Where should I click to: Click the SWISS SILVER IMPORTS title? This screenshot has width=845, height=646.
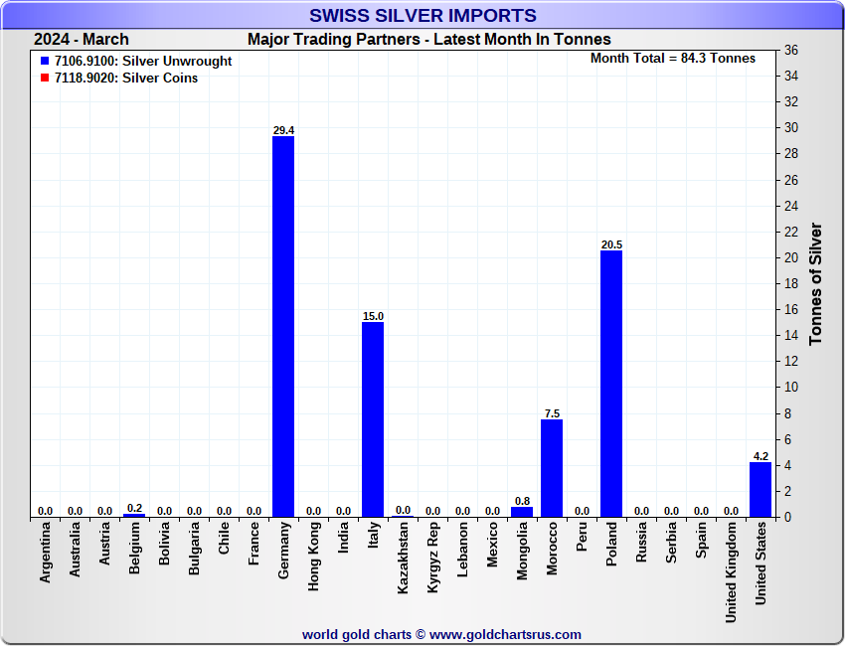click(422, 16)
